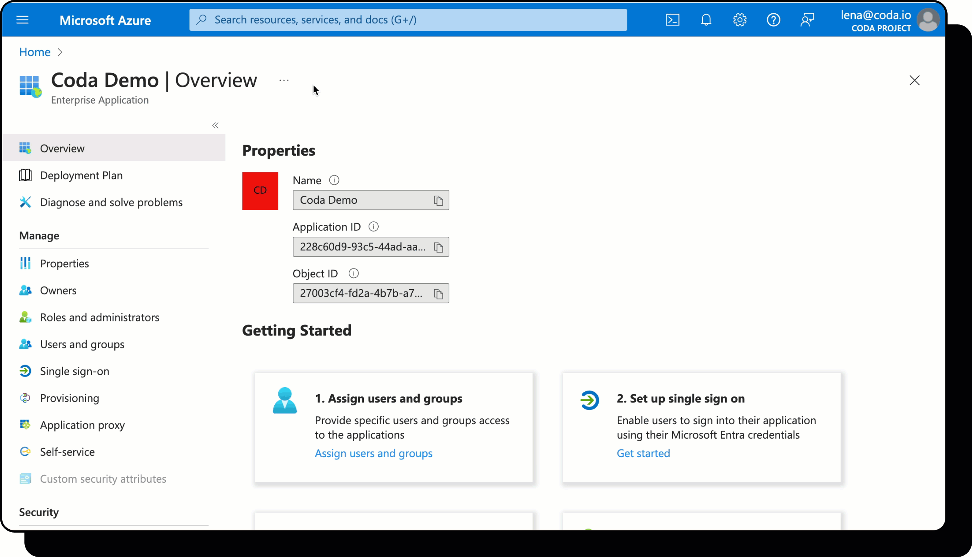This screenshot has width=972, height=557.
Task: Click the info icon next to Name
Action: point(334,180)
